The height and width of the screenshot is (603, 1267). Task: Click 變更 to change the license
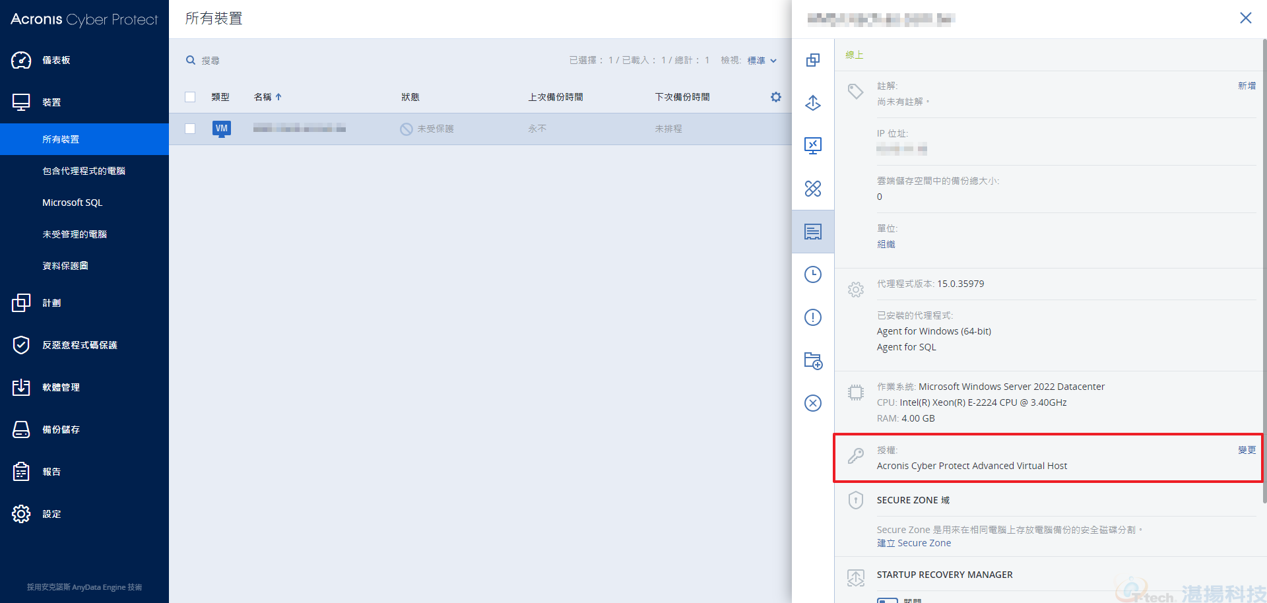click(x=1247, y=450)
